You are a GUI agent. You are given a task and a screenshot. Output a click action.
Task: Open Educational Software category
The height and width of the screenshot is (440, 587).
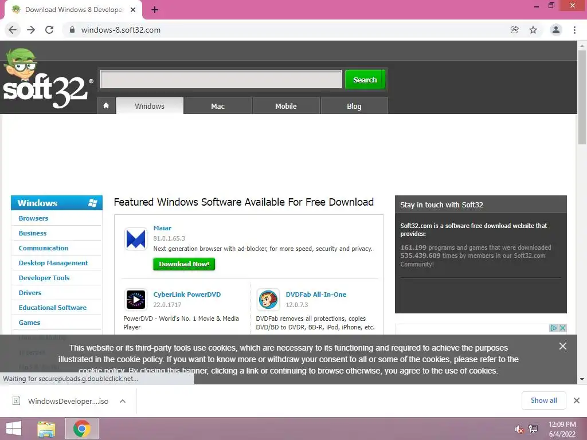52,308
